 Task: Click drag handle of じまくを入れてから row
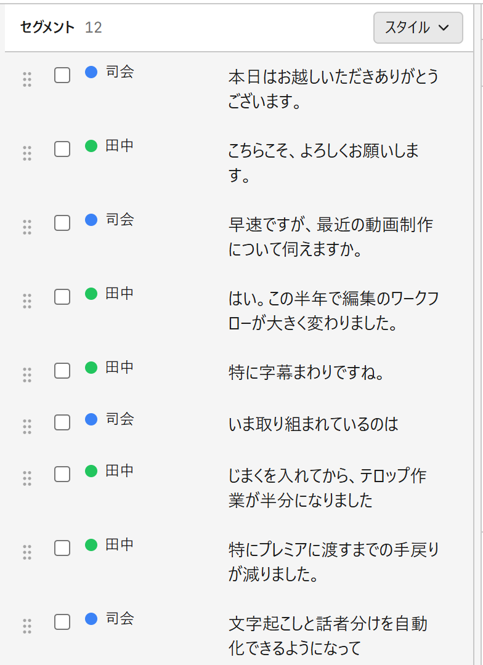27,478
